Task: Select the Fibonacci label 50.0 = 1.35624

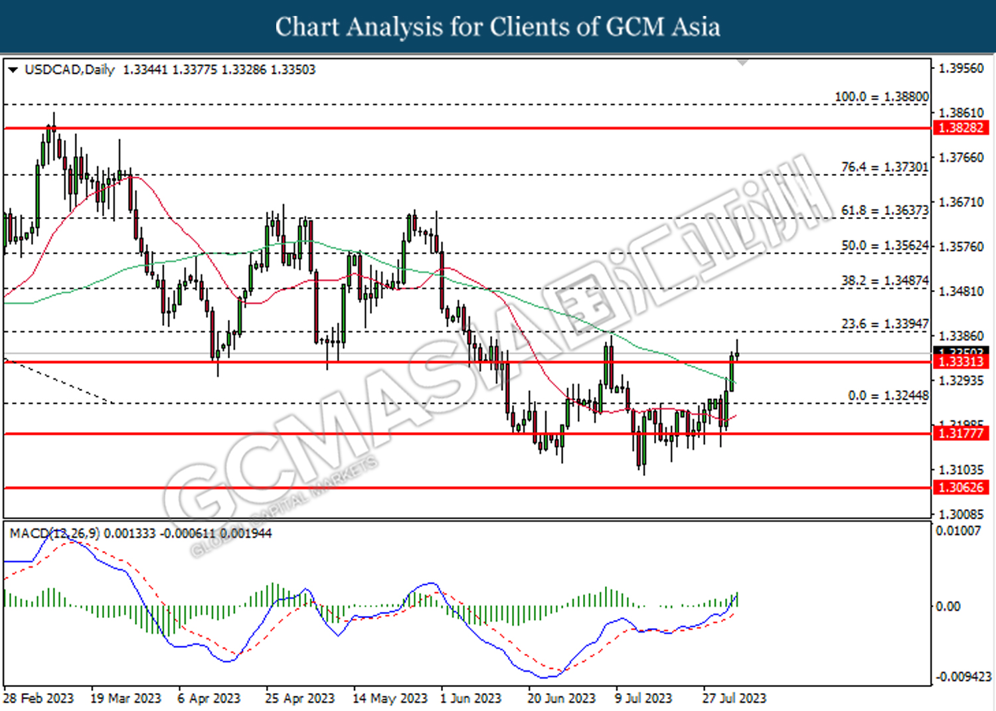Action: [x=884, y=246]
